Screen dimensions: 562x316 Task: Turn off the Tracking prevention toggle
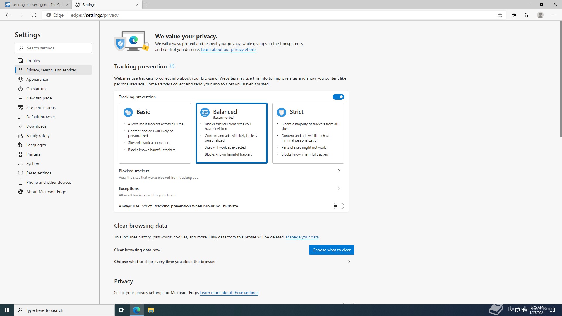pos(338,97)
